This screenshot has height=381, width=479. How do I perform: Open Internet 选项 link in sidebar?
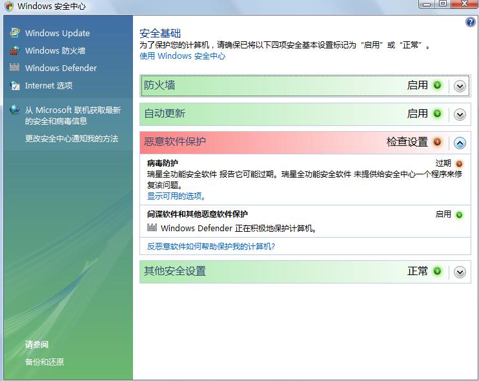coord(48,85)
